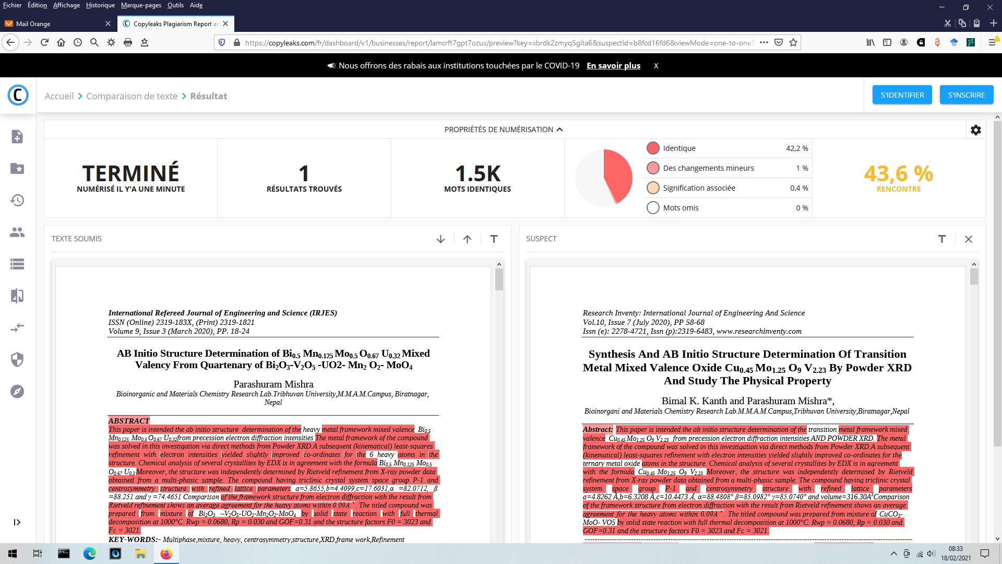The width and height of the screenshot is (1002, 564).
Task: Click the S'IDENTIFIER button
Action: pos(902,95)
